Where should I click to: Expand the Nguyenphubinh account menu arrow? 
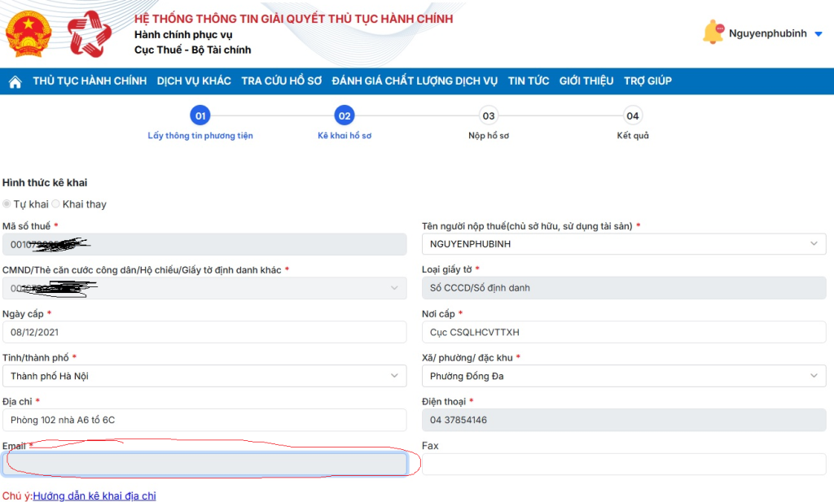click(819, 34)
